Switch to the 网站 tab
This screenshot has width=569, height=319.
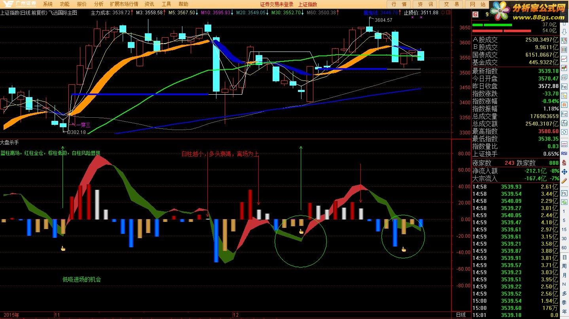478,4
